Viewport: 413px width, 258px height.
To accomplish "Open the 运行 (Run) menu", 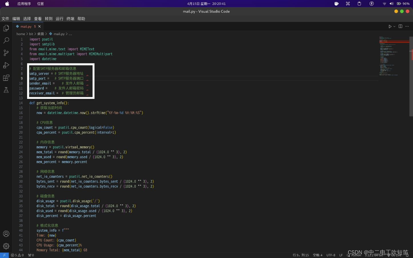I will pos(59,19).
